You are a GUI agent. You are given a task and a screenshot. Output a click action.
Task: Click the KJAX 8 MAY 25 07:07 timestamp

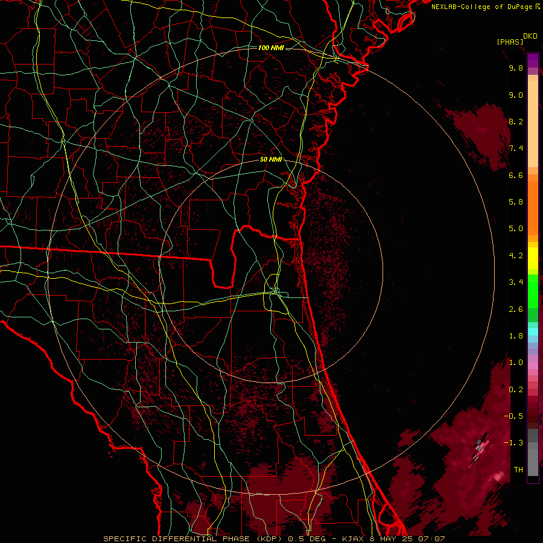point(393,539)
